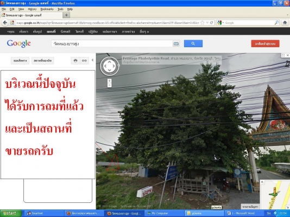Pan Street View left with compass arrow
The height and width of the screenshot is (217, 290).
click(105, 66)
